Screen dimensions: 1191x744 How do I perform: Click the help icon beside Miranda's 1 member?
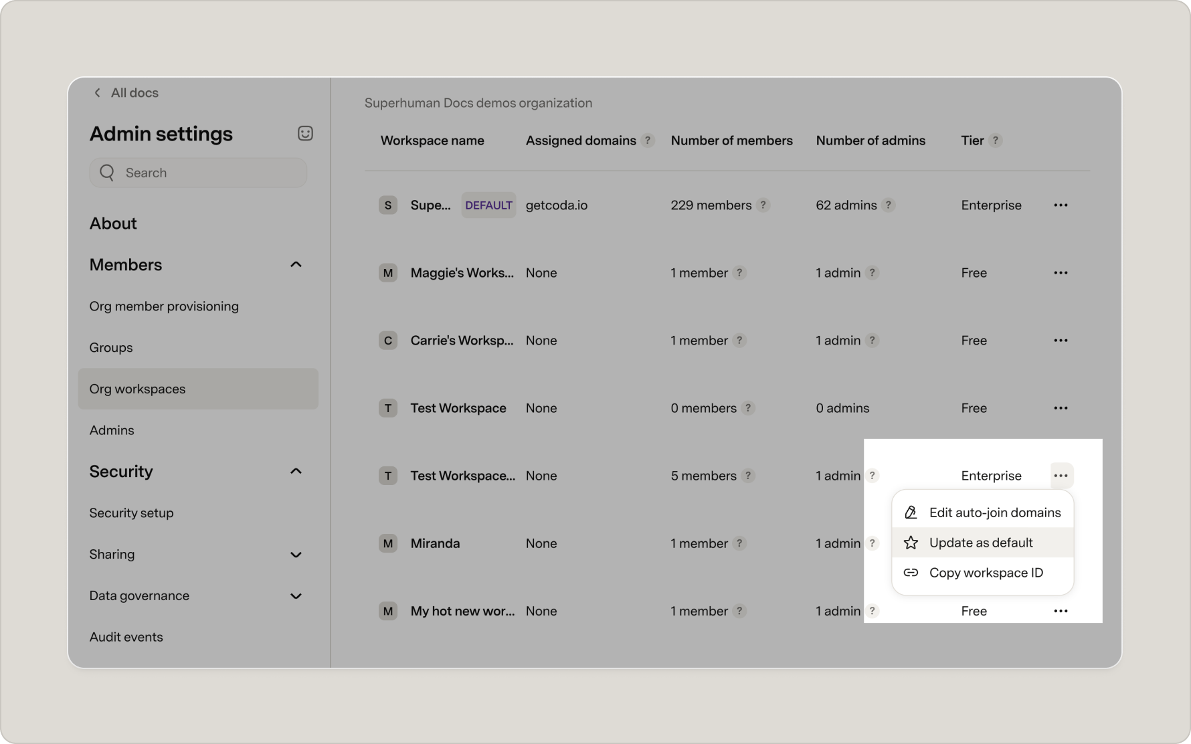tap(739, 543)
